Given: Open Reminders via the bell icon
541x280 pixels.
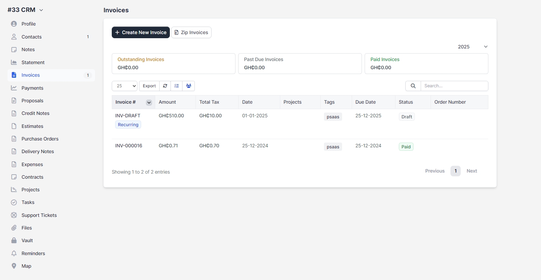Looking at the screenshot, I should 14,253.
